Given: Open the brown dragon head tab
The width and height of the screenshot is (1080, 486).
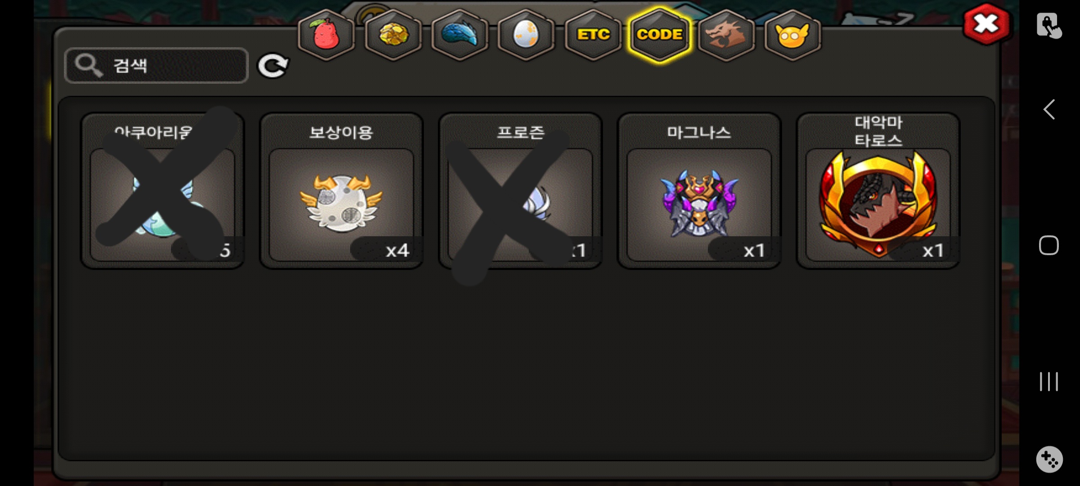Looking at the screenshot, I should pyautogui.click(x=726, y=35).
